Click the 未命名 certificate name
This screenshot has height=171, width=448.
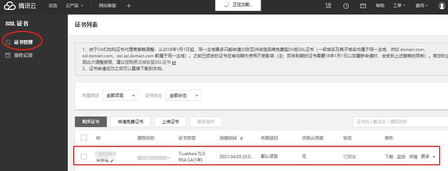(103, 161)
